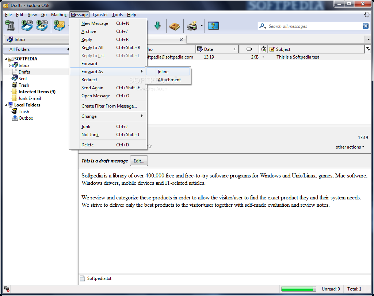Select Reply to All menu item
The height and width of the screenshot is (296, 374).
click(x=108, y=47)
